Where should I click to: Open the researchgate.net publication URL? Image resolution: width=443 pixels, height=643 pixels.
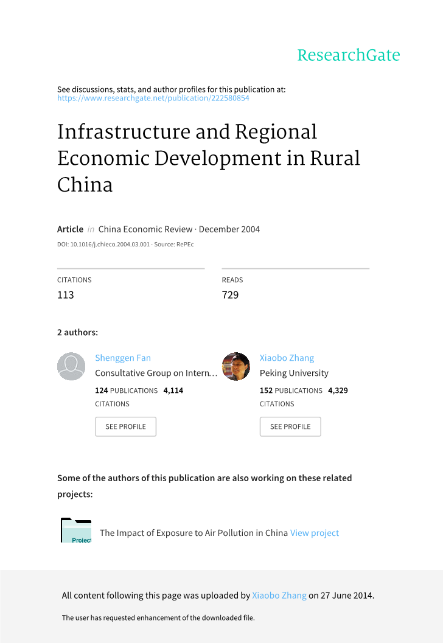[x=153, y=98]
